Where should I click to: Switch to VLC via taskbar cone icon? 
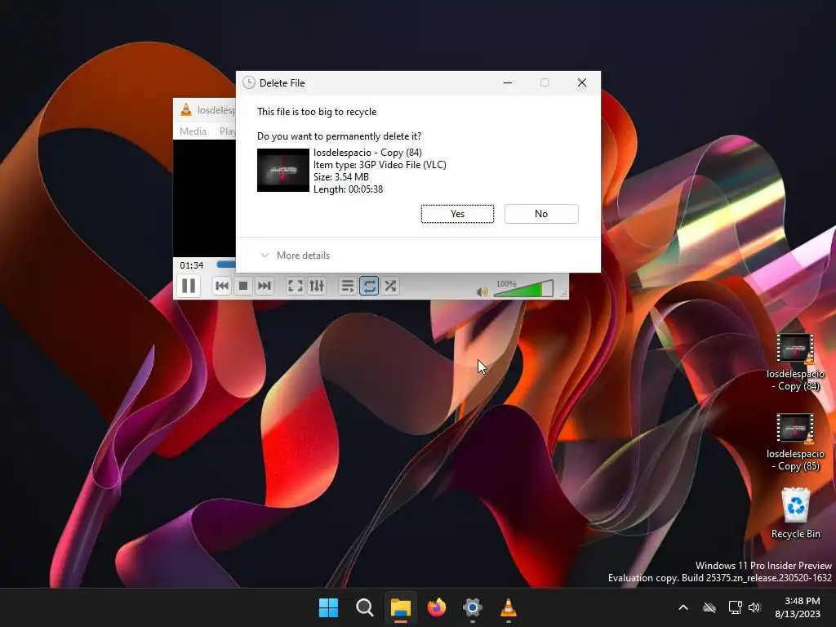click(x=508, y=607)
